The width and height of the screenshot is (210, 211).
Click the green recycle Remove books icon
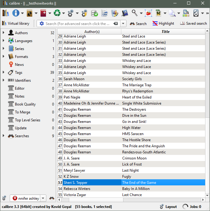pyautogui.click(x=57, y=13)
